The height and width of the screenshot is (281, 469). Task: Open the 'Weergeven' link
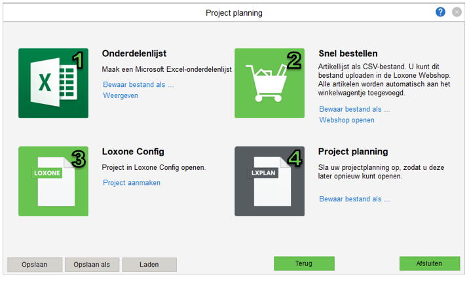point(121,95)
